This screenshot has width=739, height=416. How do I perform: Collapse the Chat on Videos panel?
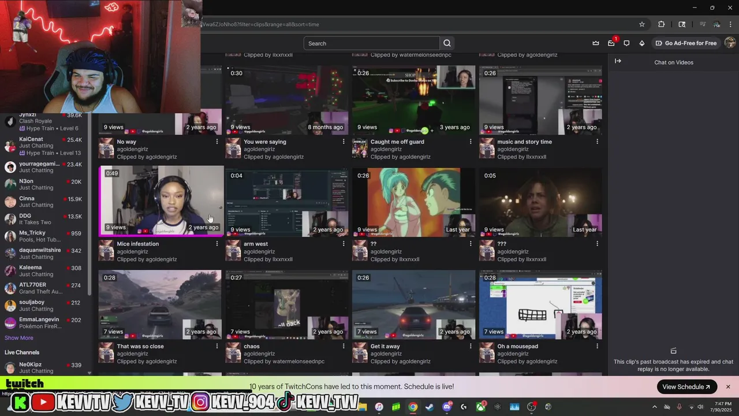point(618,61)
